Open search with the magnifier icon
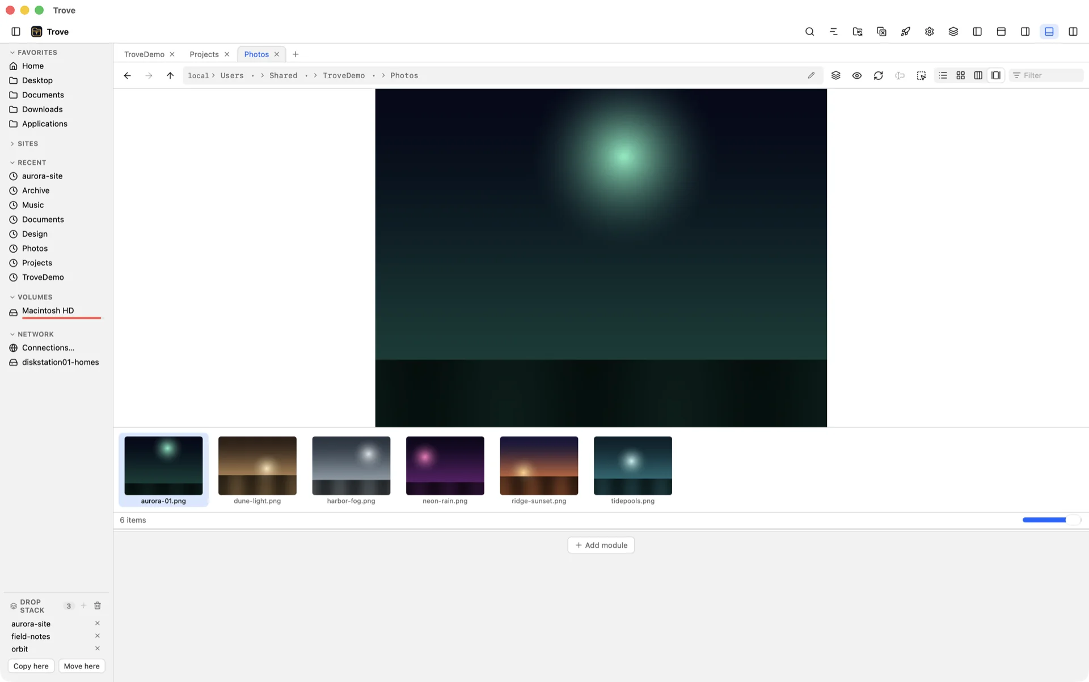Image resolution: width=1089 pixels, height=682 pixels. (809, 32)
